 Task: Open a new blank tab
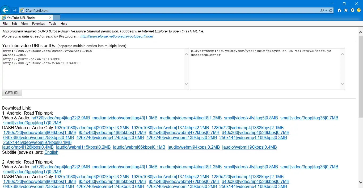pyautogui.click(x=57, y=18)
